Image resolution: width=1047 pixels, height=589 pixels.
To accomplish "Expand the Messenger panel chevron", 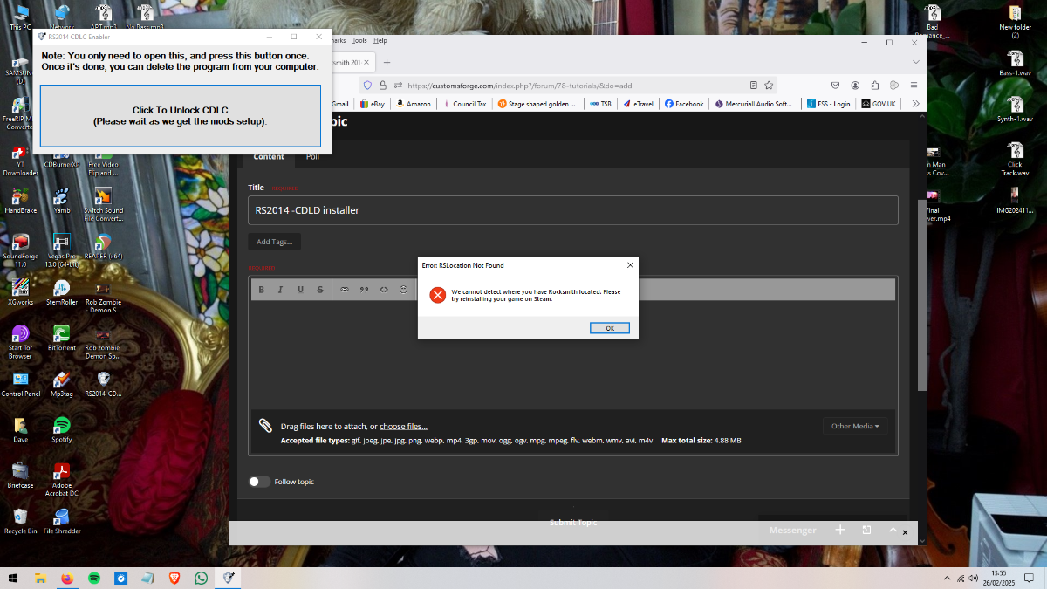I will [x=893, y=530].
